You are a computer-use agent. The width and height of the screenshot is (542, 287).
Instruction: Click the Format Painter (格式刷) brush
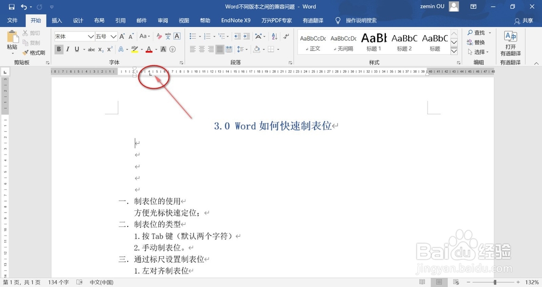pos(34,53)
